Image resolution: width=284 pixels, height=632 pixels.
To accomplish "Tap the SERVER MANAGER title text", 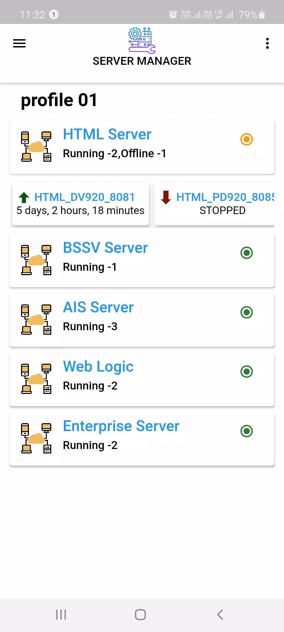I will tap(142, 61).
